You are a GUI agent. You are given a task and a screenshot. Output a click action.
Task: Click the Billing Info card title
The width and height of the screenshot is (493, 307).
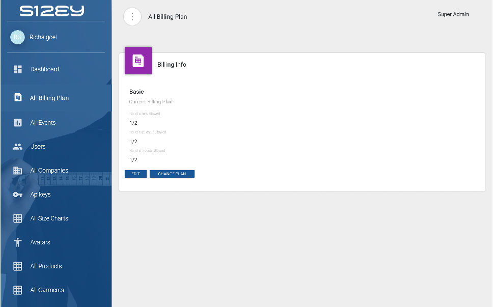tap(172, 65)
